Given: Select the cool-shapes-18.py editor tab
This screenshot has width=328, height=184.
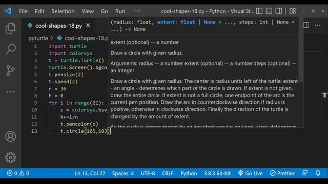Looking at the screenshot, I should tap(58, 26).
